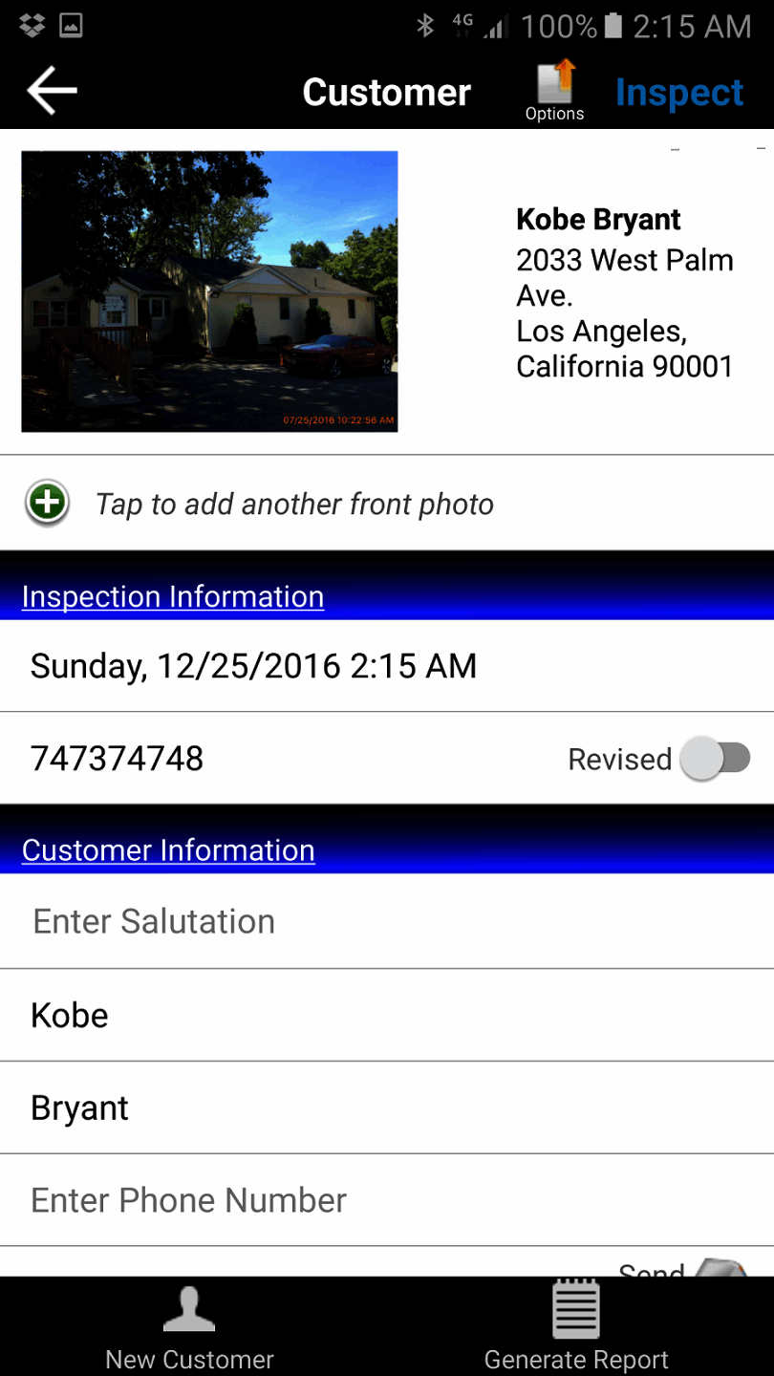
Task: Tap the image notification icon in status bar
Action: point(71,26)
